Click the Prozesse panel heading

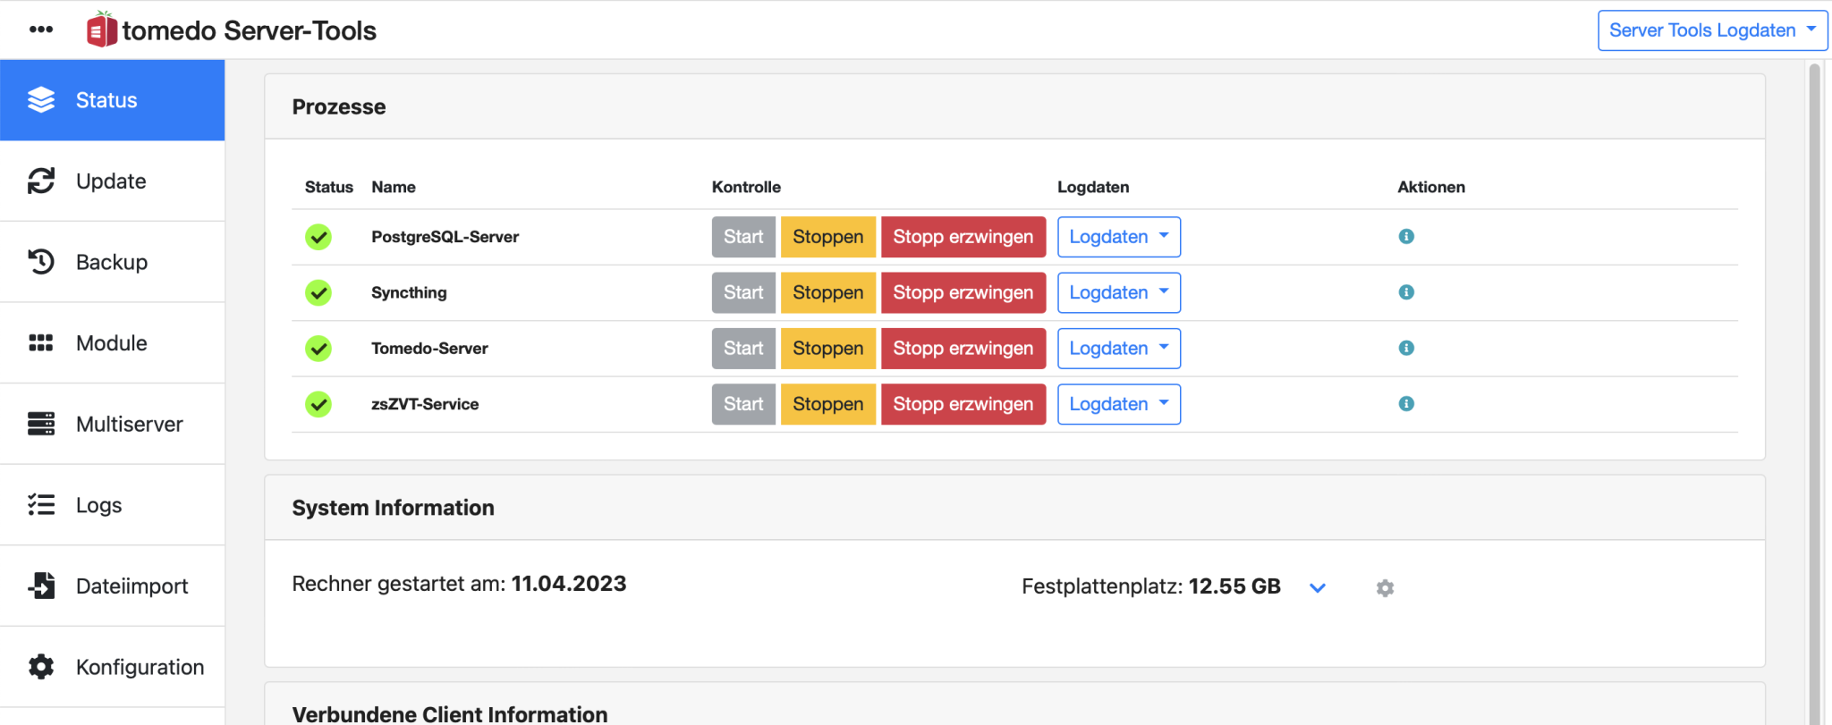(339, 107)
